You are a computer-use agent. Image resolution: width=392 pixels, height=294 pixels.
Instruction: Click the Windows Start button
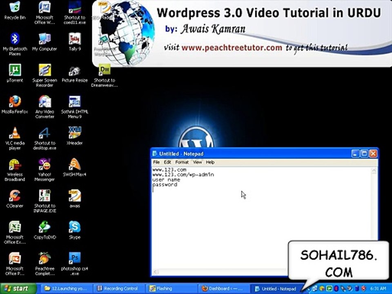(x=18, y=289)
